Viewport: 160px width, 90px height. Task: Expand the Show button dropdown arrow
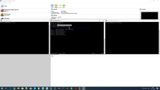tap(66, 6)
